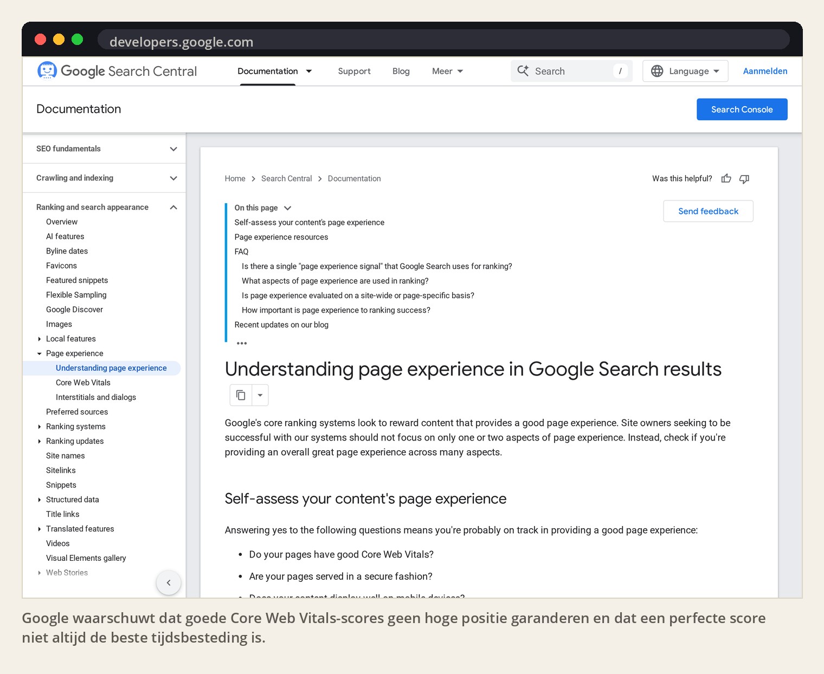
Task: Open Core Web Vitals in the sidebar
Action: pyautogui.click(x=83, y=383)
